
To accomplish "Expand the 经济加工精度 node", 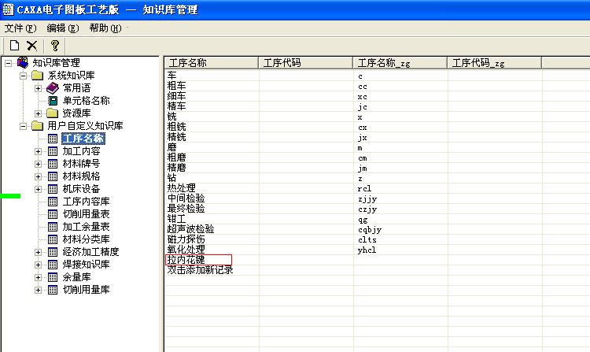I will pos(38,252).
